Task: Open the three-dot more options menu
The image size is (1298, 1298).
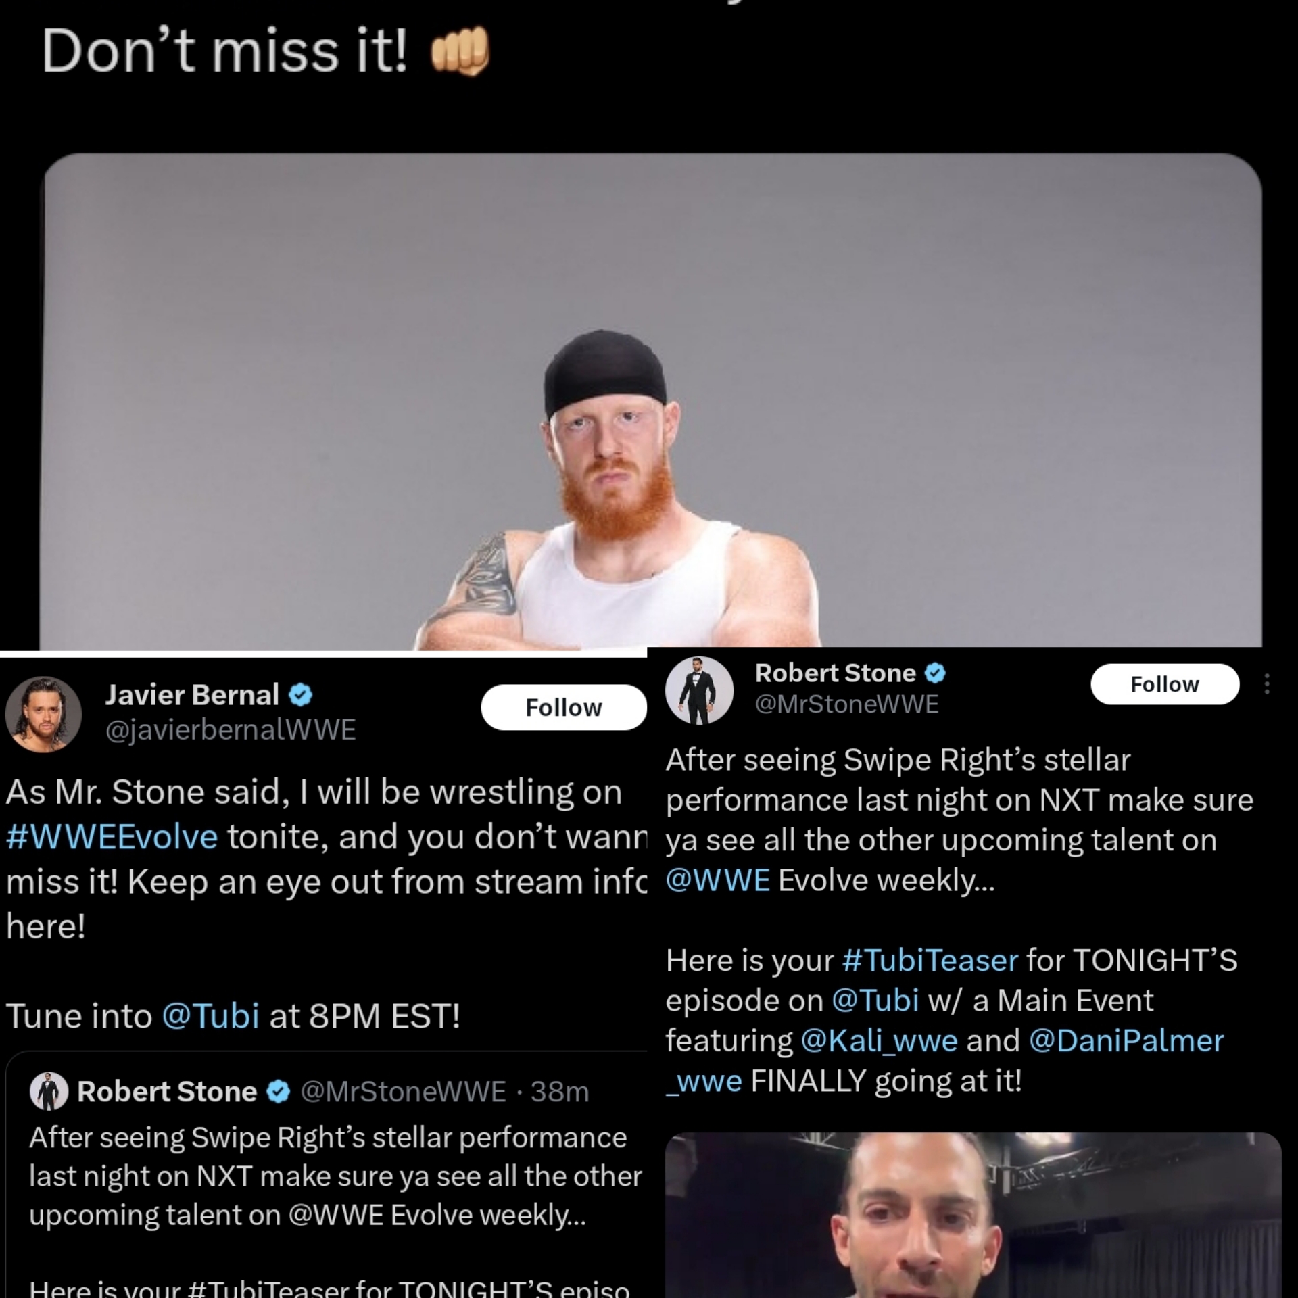Action: click(x=1267, y=684)
